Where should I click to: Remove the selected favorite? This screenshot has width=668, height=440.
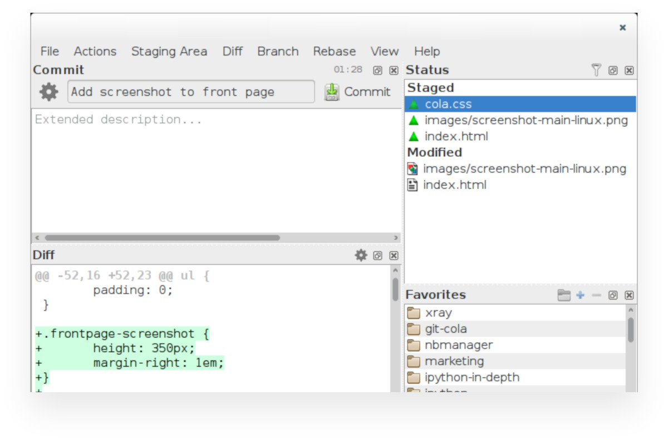(x=596, y=294)
